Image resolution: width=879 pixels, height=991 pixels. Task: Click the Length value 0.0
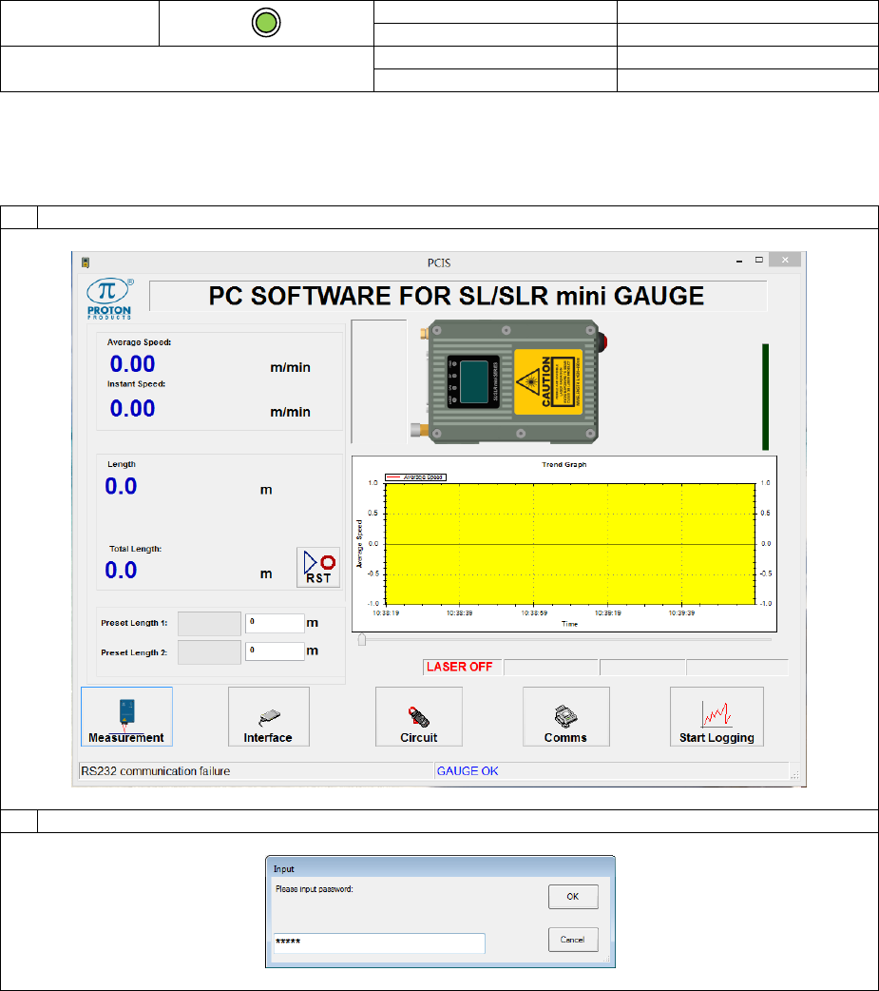tap(121, 486)
